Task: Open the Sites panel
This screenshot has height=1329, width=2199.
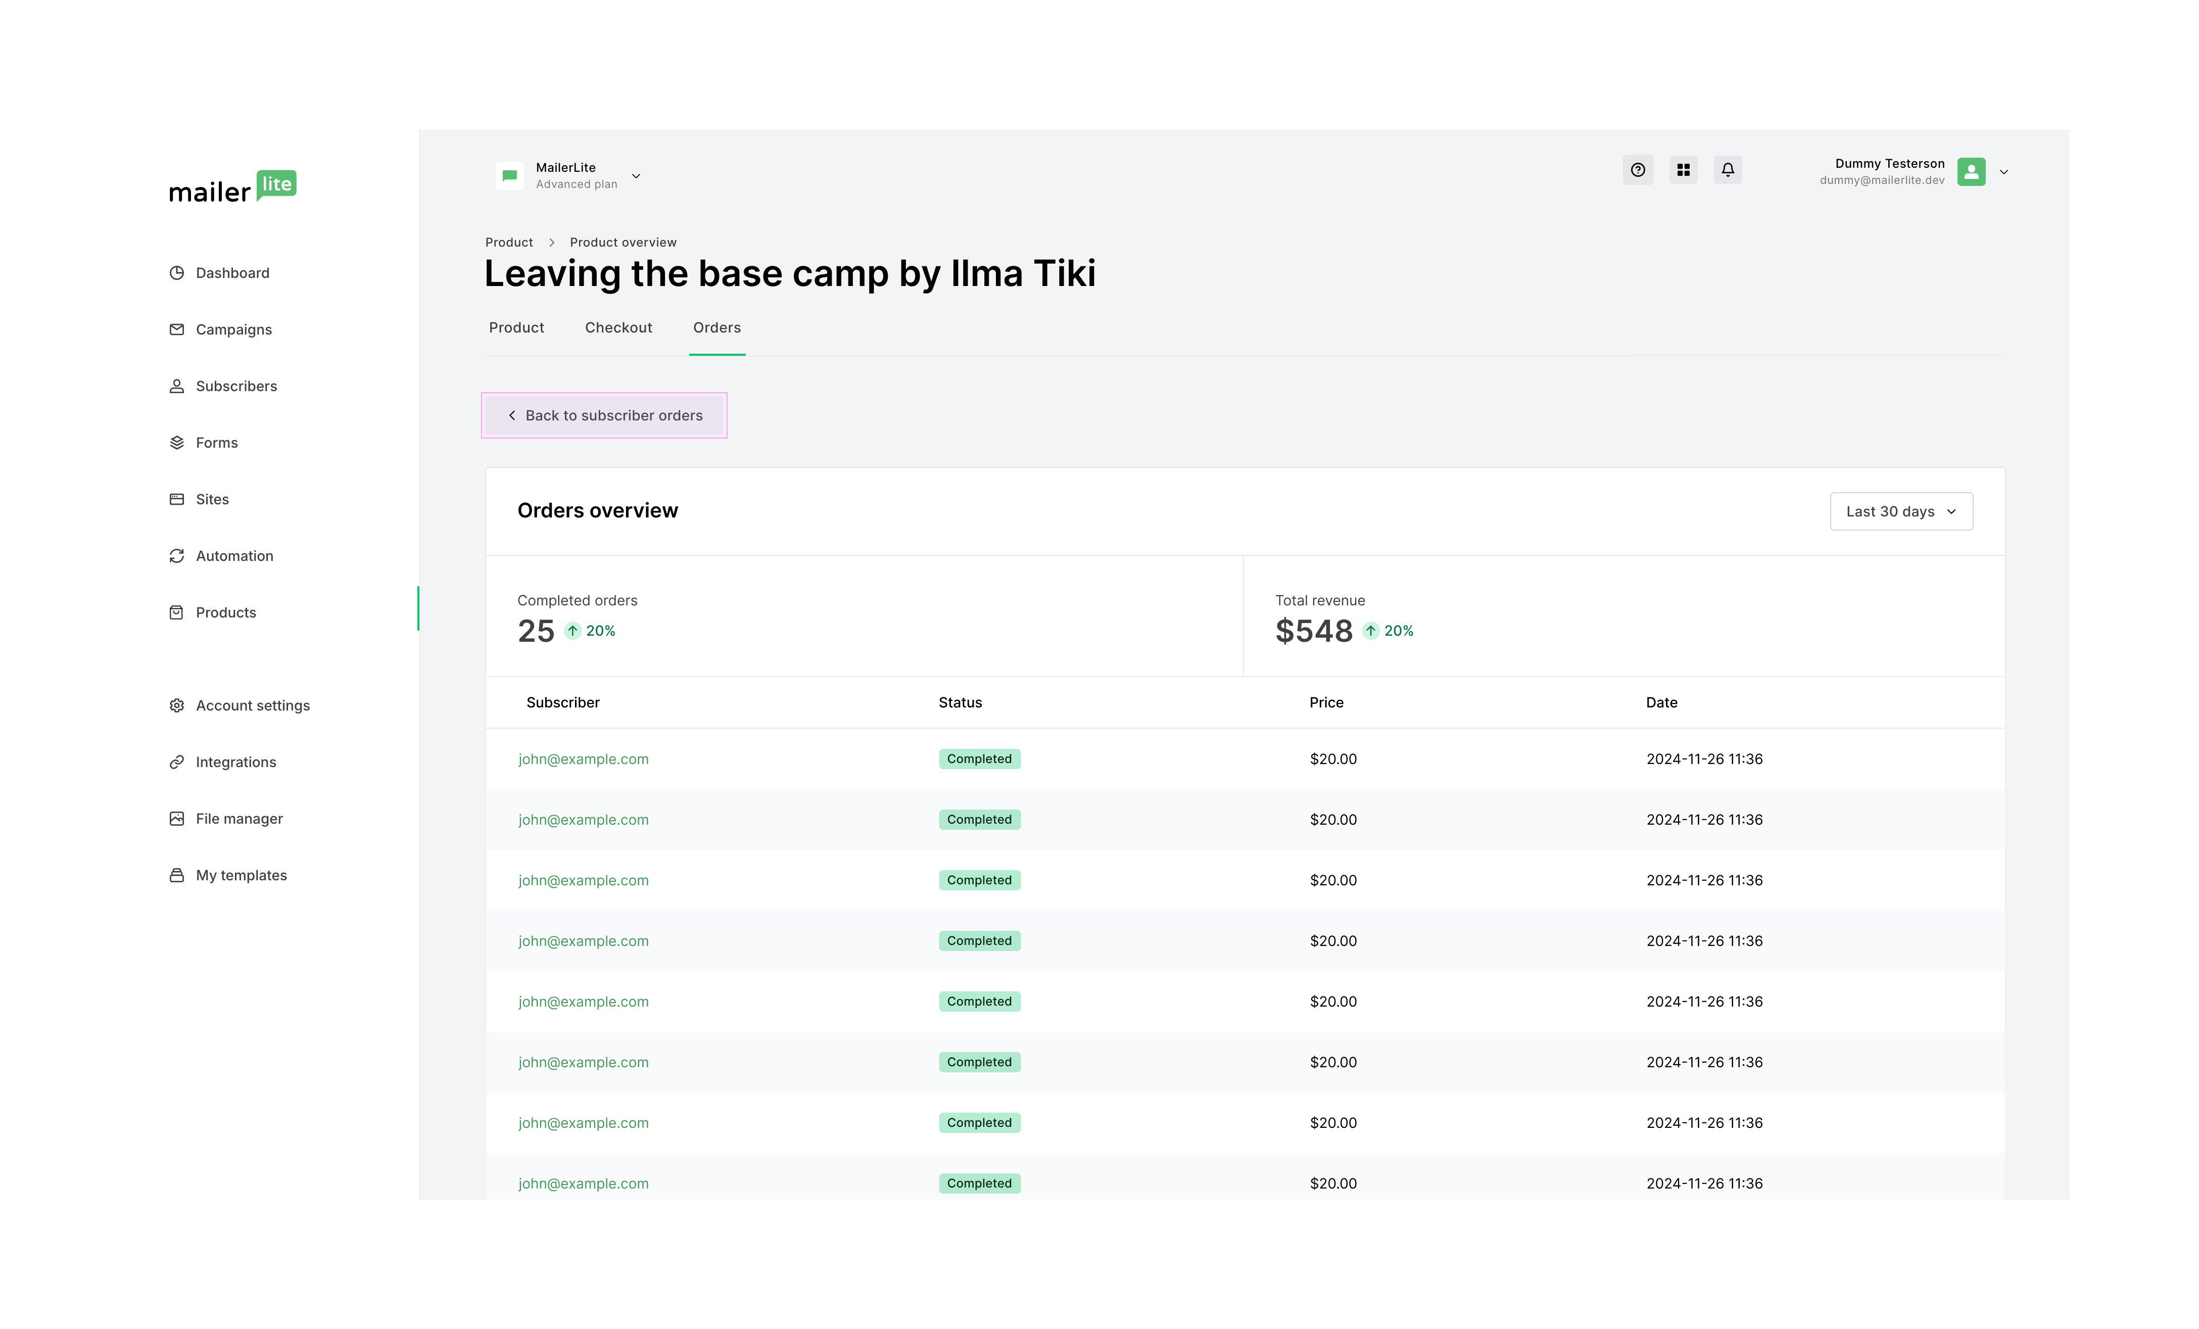Action: point(212,499)
